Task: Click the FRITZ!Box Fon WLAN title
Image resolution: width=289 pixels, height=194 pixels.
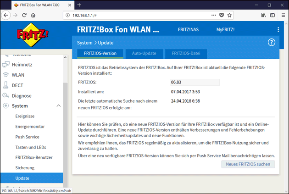Action: pos(118,29)
